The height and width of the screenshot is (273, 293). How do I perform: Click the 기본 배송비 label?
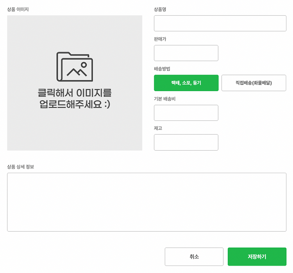coord(164,99)
